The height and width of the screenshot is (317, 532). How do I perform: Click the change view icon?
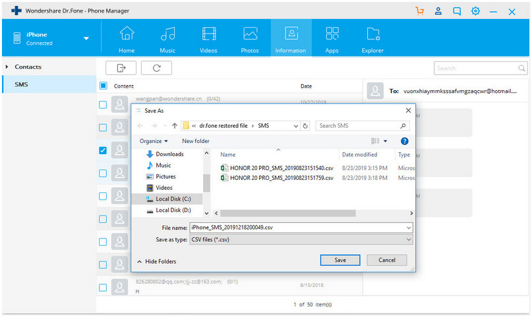tap(375, 141)
